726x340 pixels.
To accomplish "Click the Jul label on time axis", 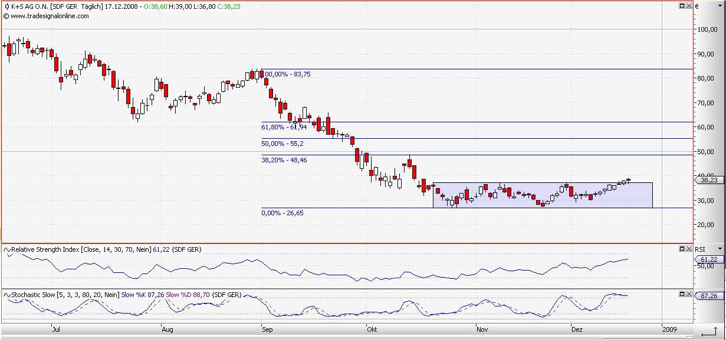I will (56, 330).
